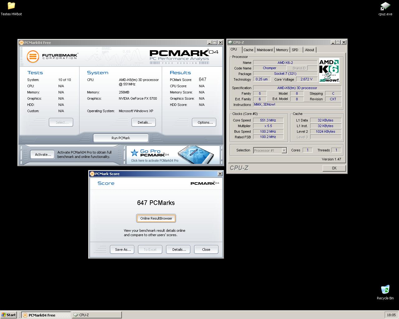Expand the Processor #1 selection dropdown
This screenshot has width=399, height=319.
click(284, 150)
